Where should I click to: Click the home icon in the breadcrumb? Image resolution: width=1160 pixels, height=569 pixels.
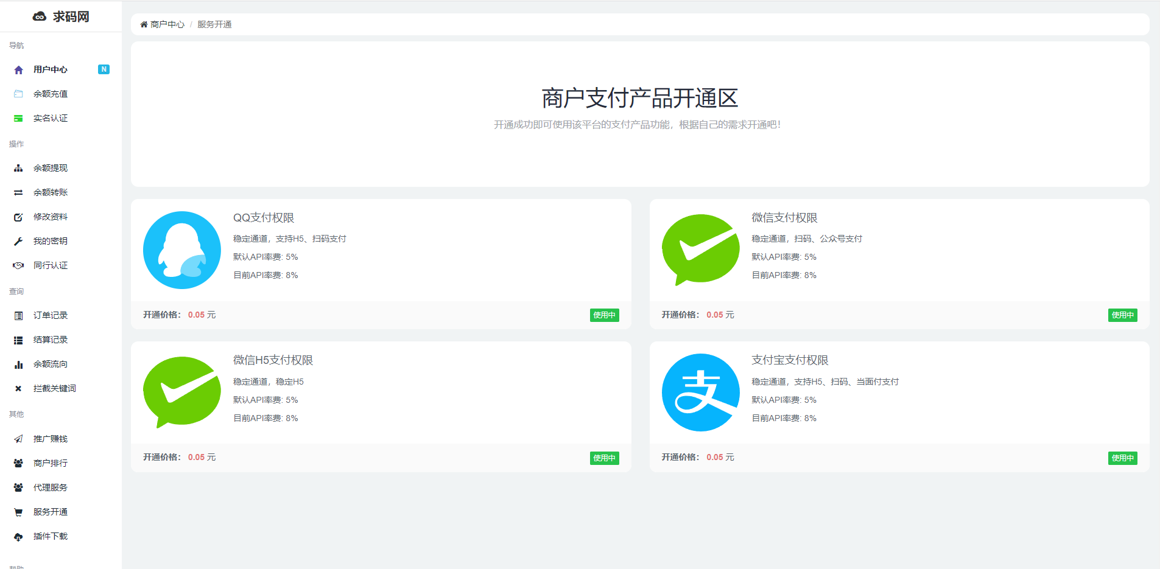click(x=144, y=24)
